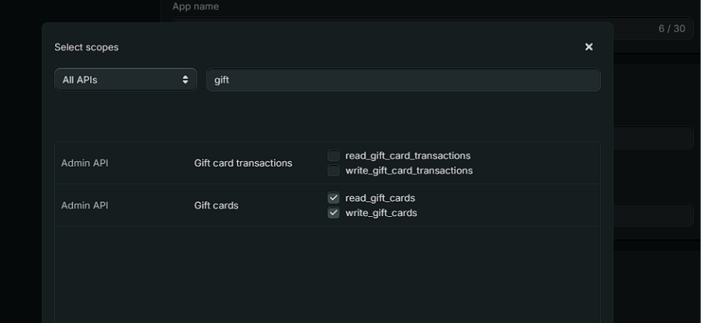Viewport: 701px width, 323px height.
Task: Click the read_gift_card_transactions label text
Action: 408,156
